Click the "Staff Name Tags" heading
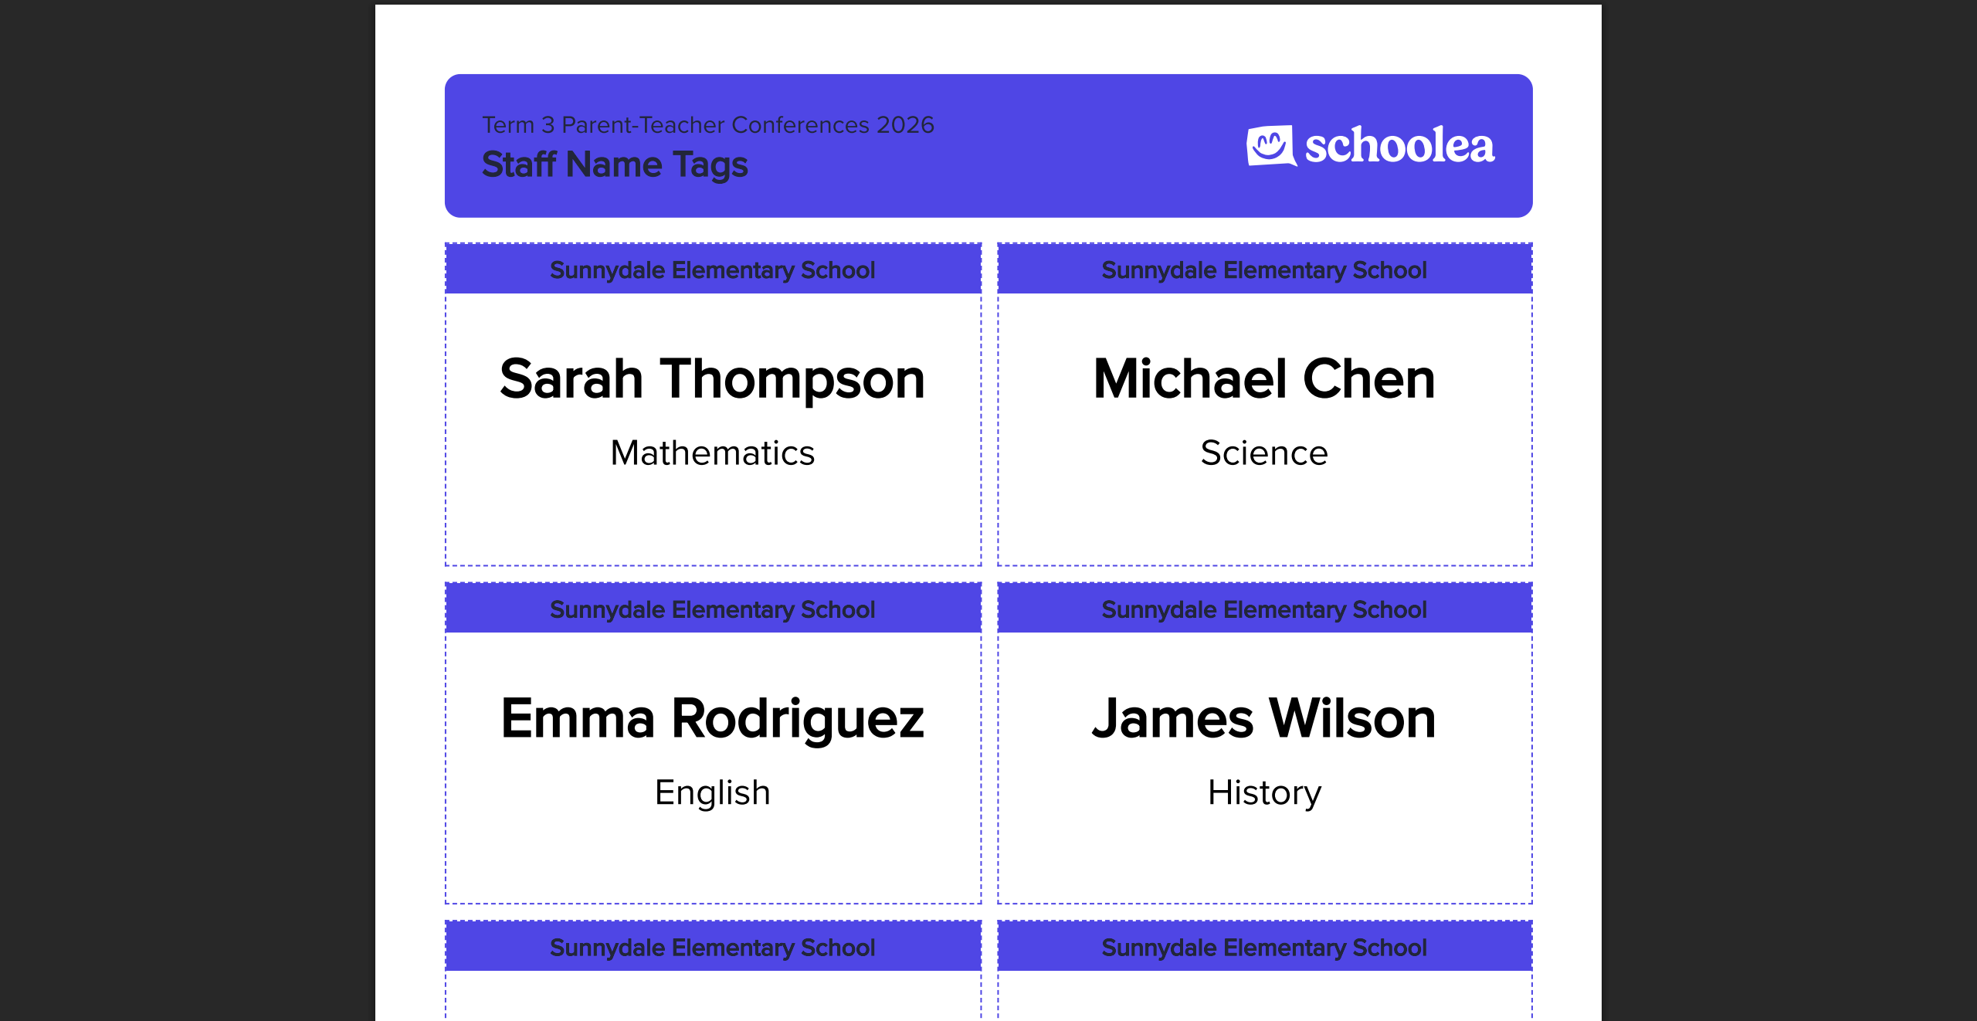This screenshot has width=1977, height=1021. tap(615, 165)
